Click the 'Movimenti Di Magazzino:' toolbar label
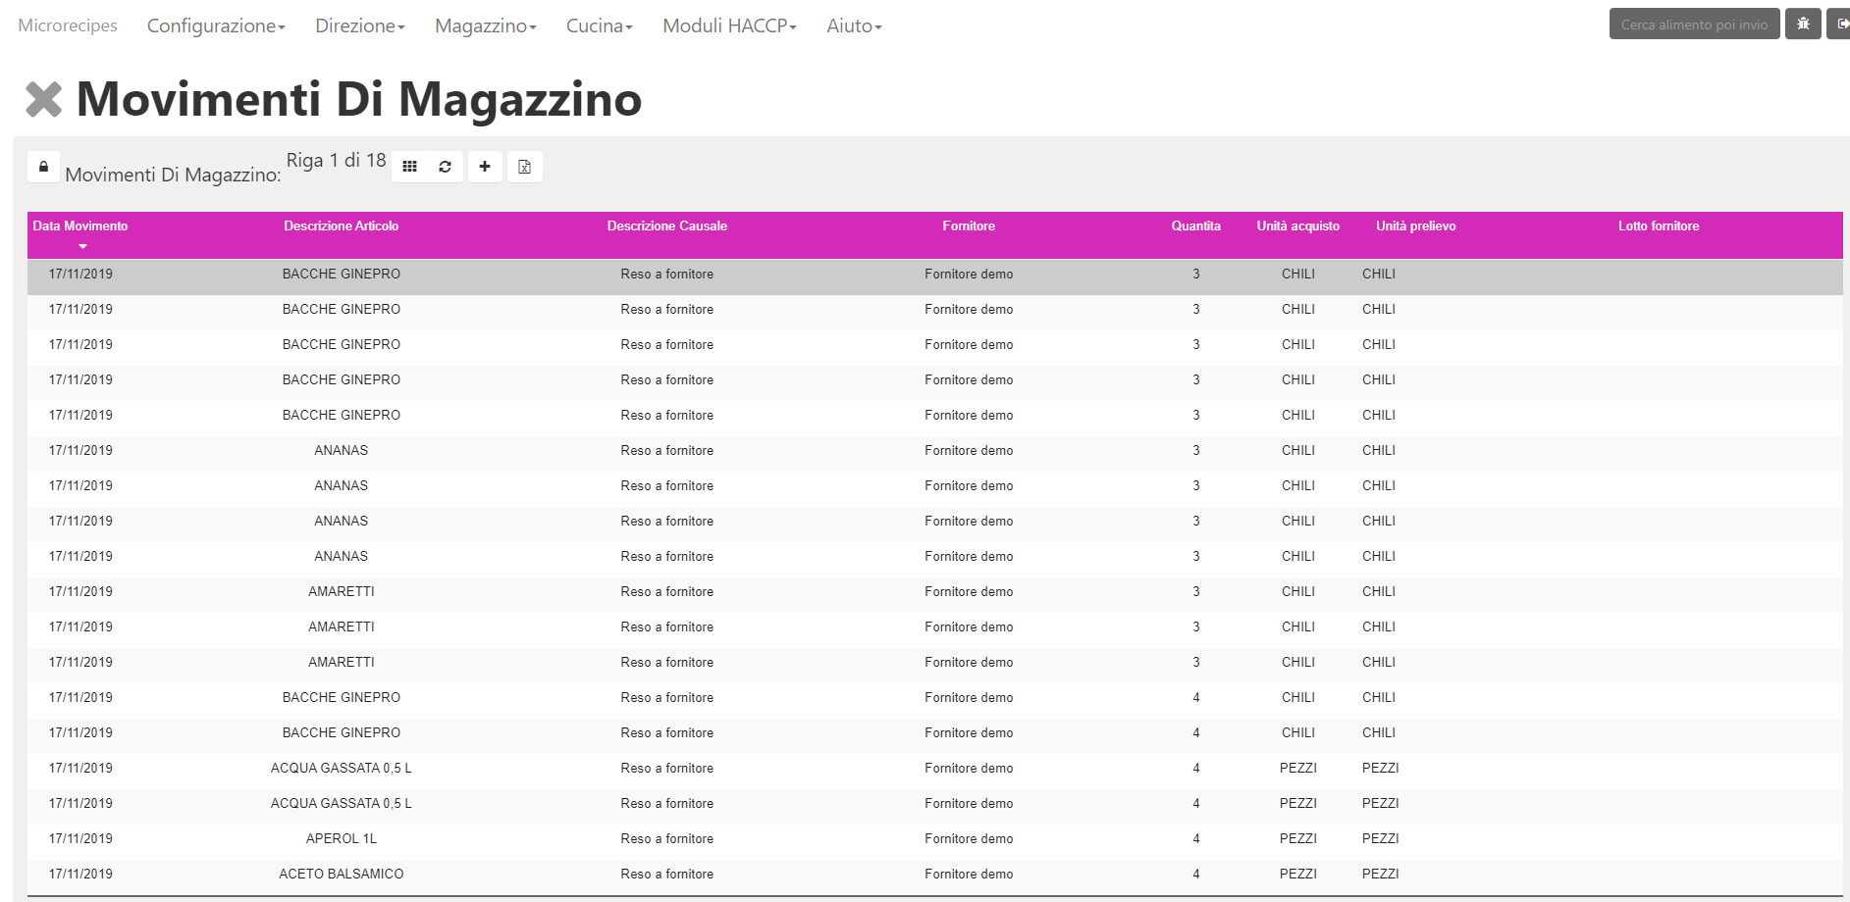 coord(173,175)
